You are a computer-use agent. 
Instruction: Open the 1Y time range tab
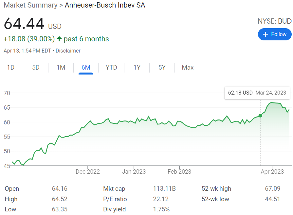tap(137, 67)
